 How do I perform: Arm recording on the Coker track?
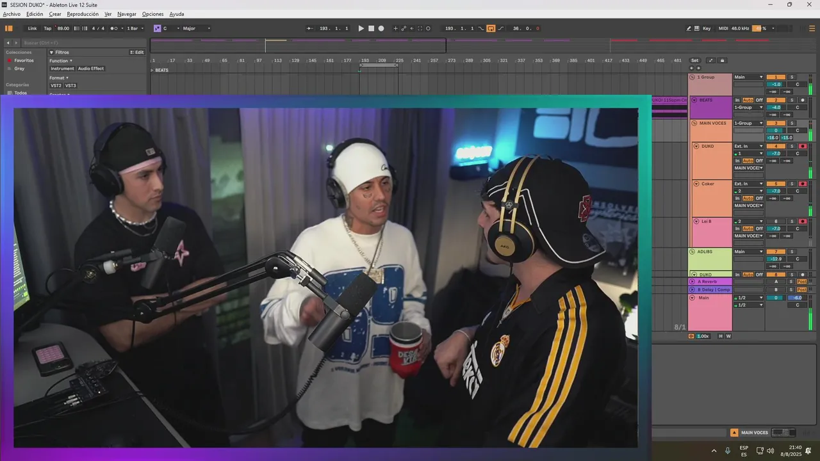click(x=803, y=184)
